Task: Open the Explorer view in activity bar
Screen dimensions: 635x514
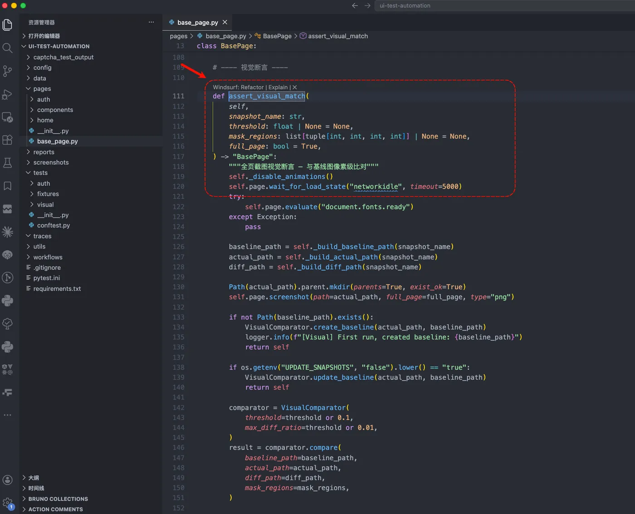Action: [7, 25]
